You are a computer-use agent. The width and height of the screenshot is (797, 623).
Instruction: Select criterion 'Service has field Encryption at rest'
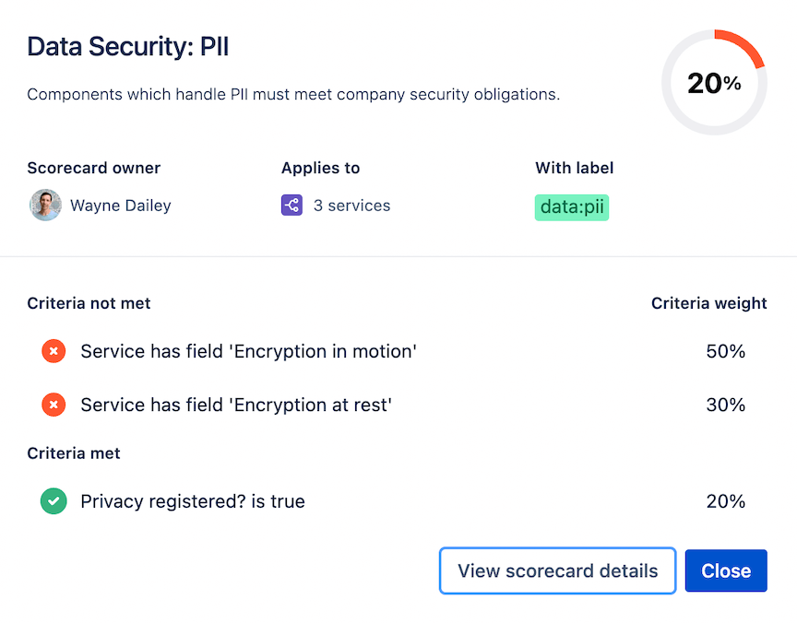point(238,405)
